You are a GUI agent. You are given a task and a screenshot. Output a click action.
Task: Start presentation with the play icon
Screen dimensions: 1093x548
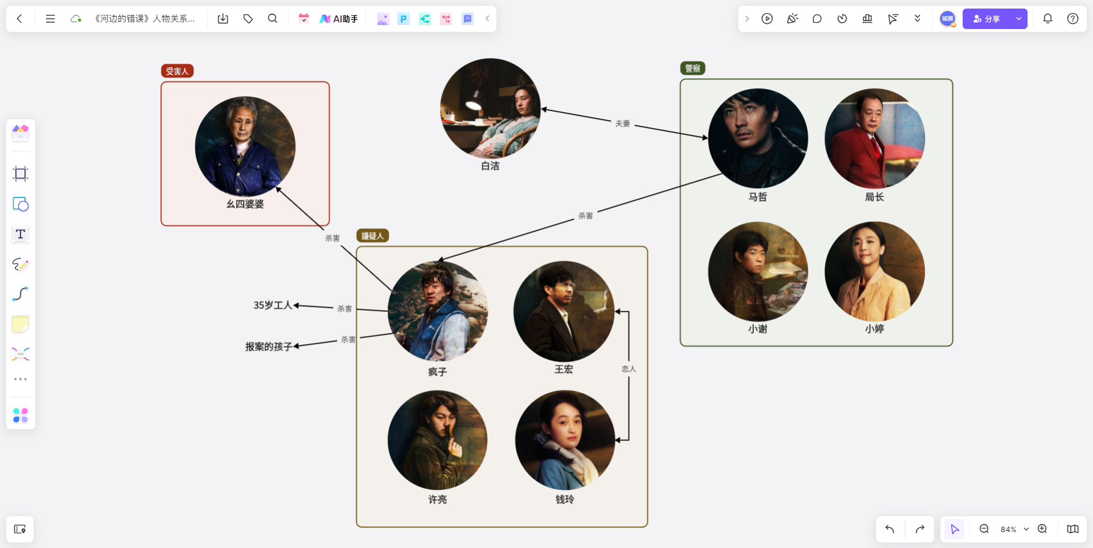(x=767, y=19)
